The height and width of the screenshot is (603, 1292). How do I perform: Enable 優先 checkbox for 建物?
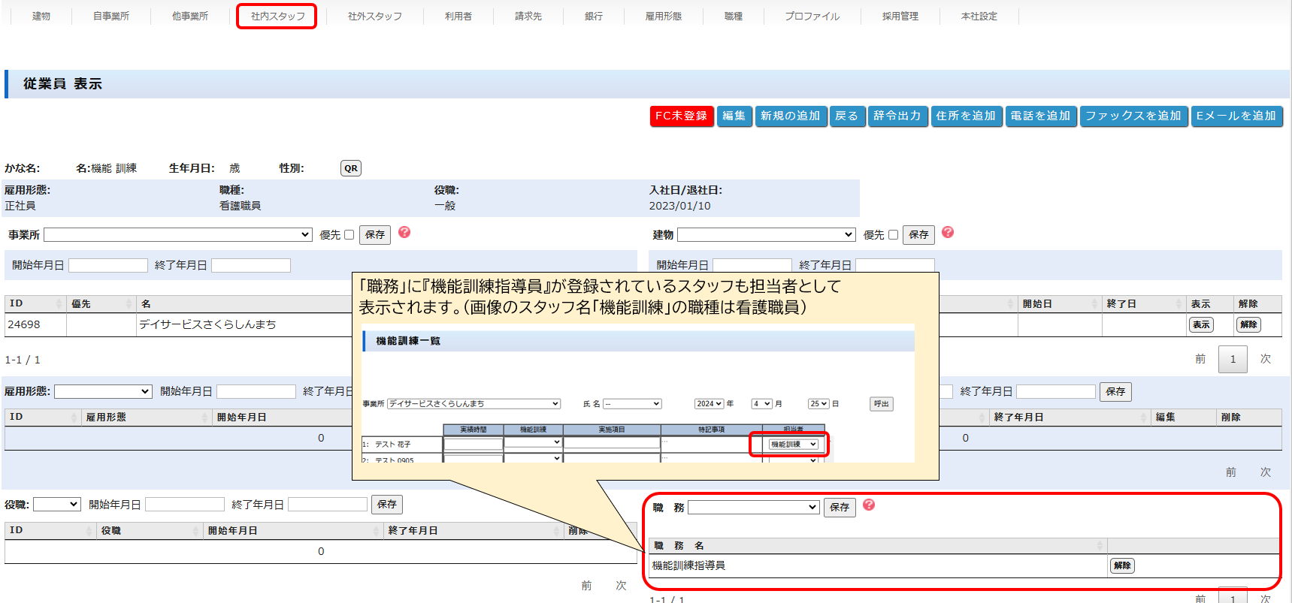pyautogui.click(x=893, y=235)
